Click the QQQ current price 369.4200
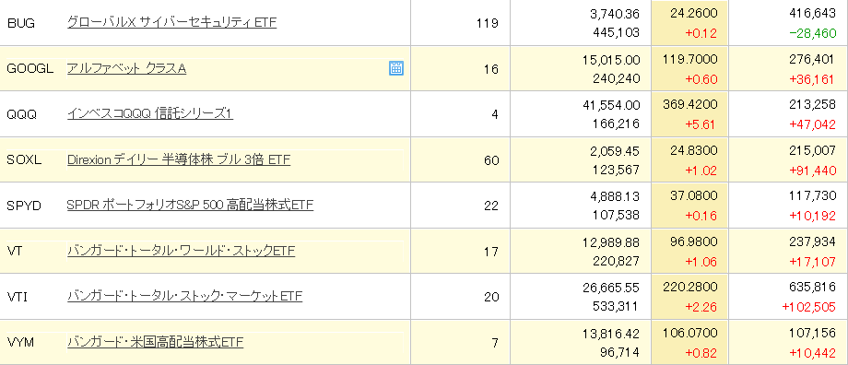 [689, 105]
